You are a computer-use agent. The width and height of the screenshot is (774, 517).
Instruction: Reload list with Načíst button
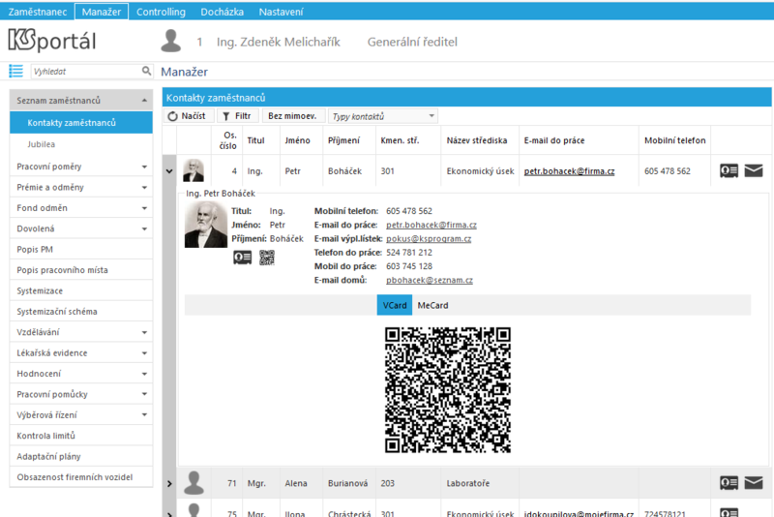pyautogui.click(x=188, y=116)
